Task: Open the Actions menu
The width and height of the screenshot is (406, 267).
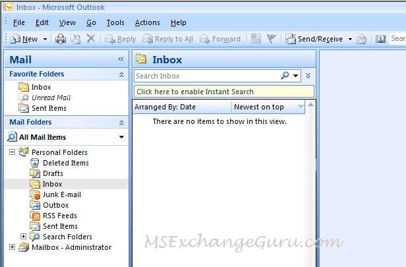Action: click(147, 22)
